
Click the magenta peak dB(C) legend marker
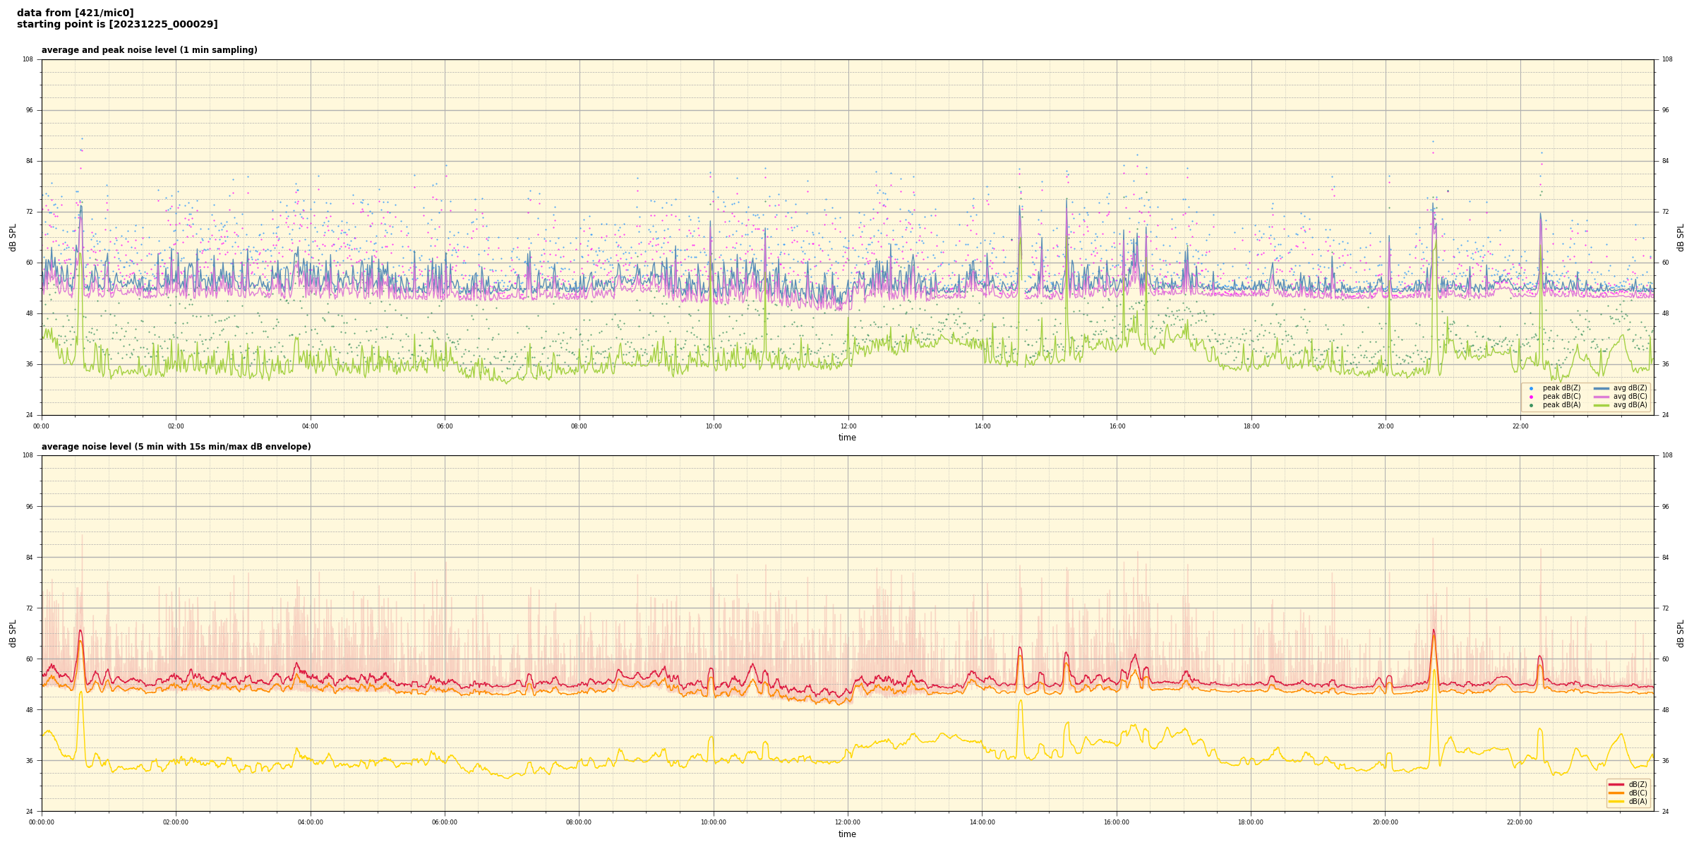pyautogui.click(x=1531, y=397)
